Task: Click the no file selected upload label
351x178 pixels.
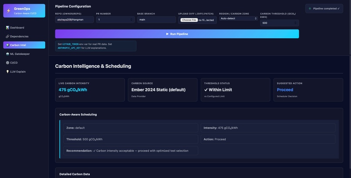Action: pos(206,20)
